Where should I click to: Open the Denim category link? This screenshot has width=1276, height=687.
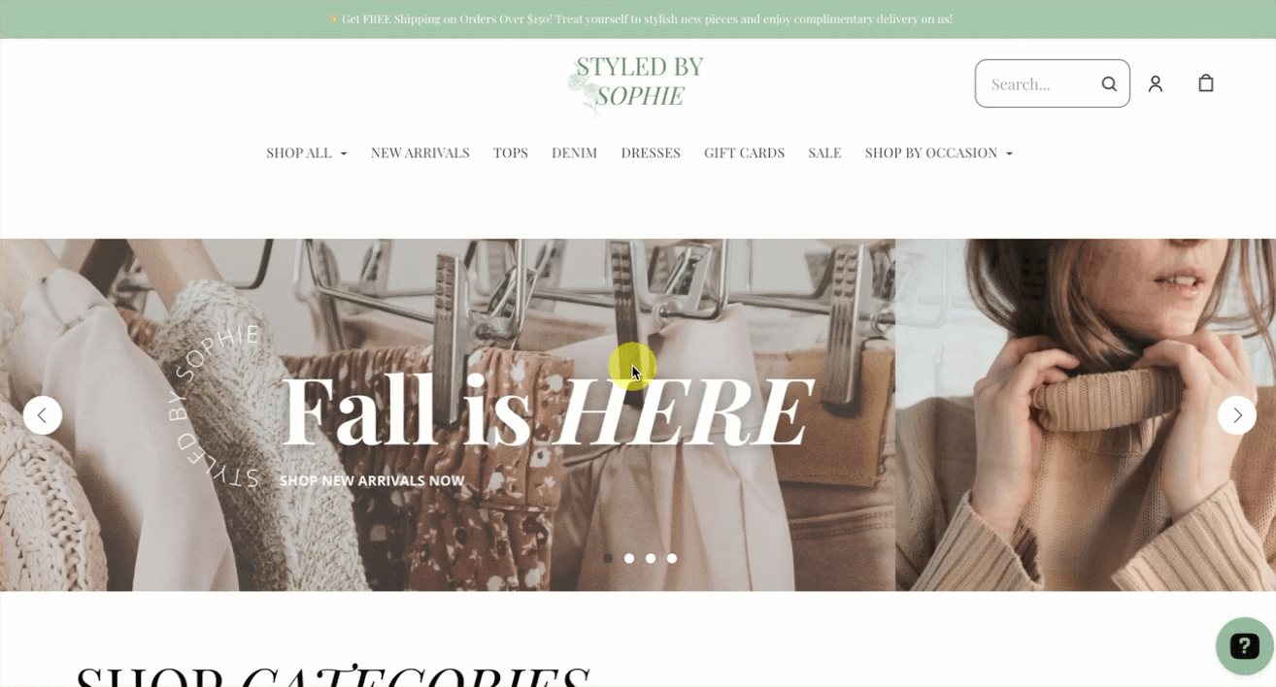pyautogui.click(x=575, y=153)
